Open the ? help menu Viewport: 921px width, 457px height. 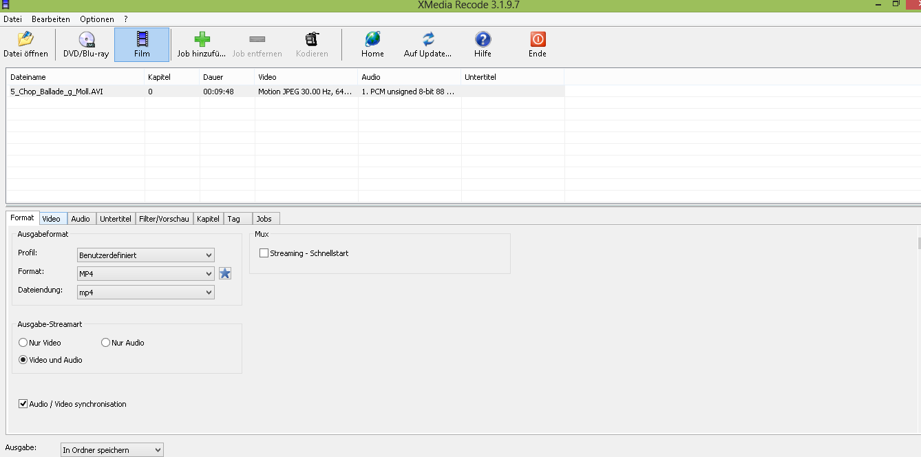point(126,19)
